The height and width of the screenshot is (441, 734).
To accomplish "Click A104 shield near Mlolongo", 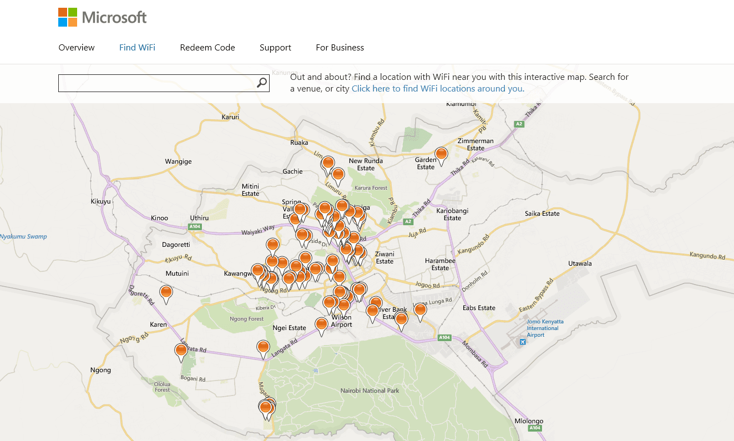I will pos(535,428).
